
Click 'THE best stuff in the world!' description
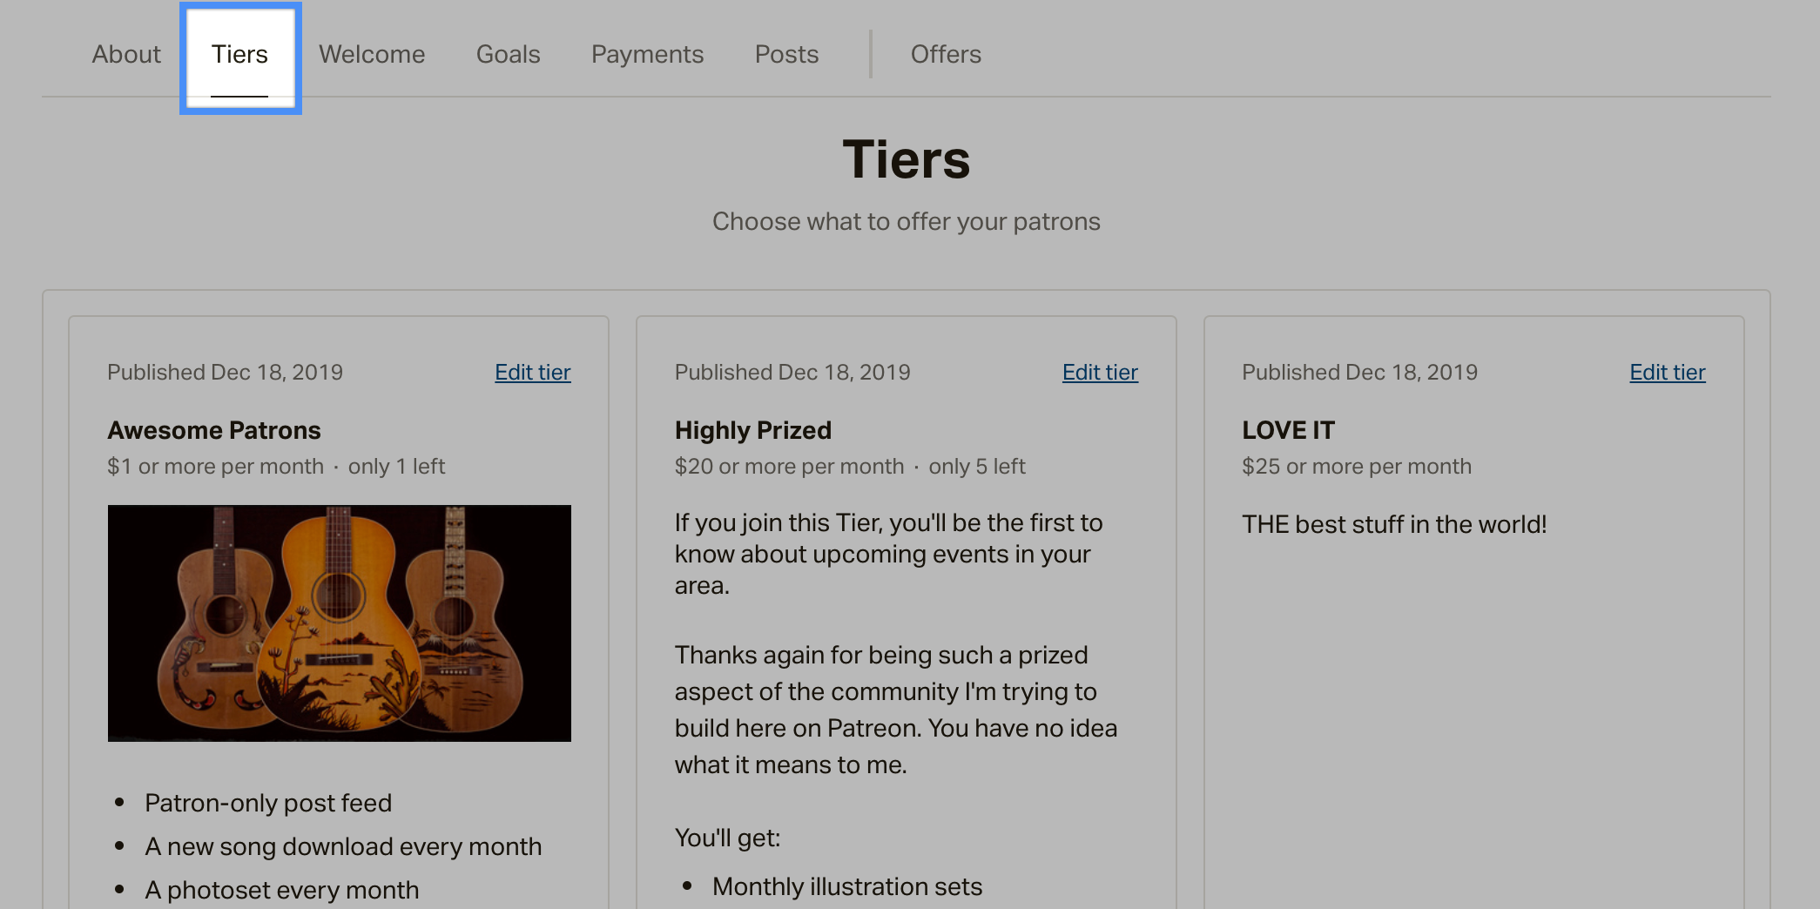[x=1394, y=524]
